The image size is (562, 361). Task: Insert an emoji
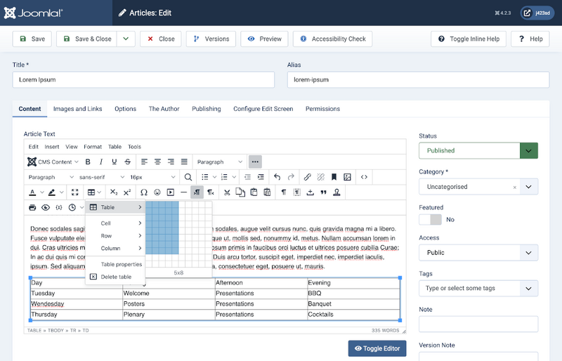click(x=157, y=192)
